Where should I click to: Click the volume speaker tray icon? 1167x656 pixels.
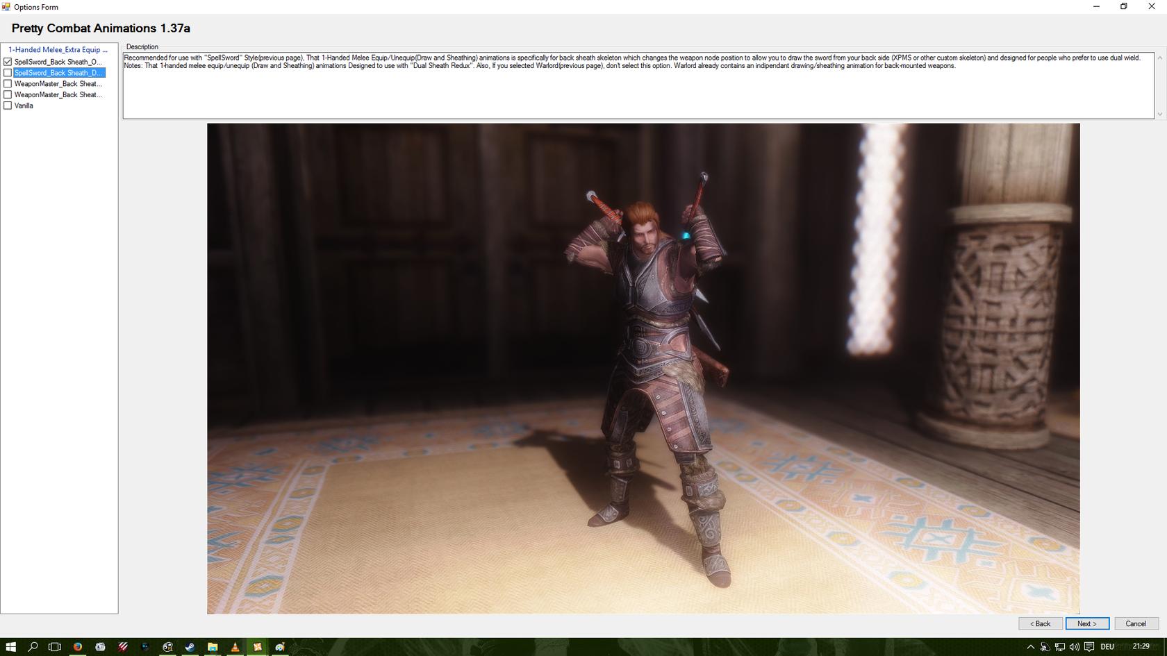[x=1074, y=646]
